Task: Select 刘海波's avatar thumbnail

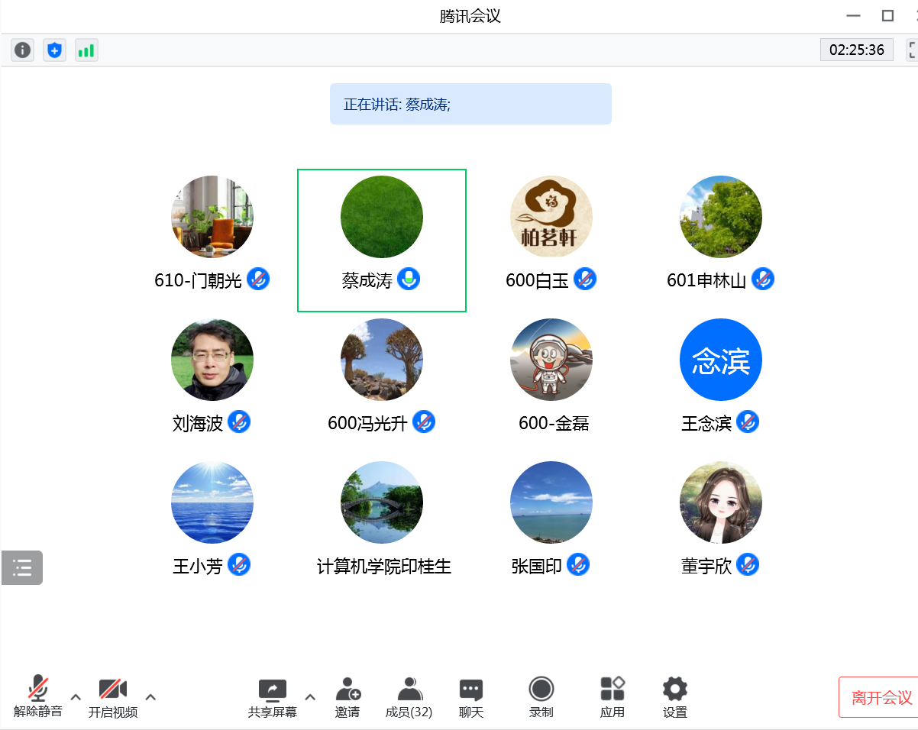Action: (x=212, y=360)
